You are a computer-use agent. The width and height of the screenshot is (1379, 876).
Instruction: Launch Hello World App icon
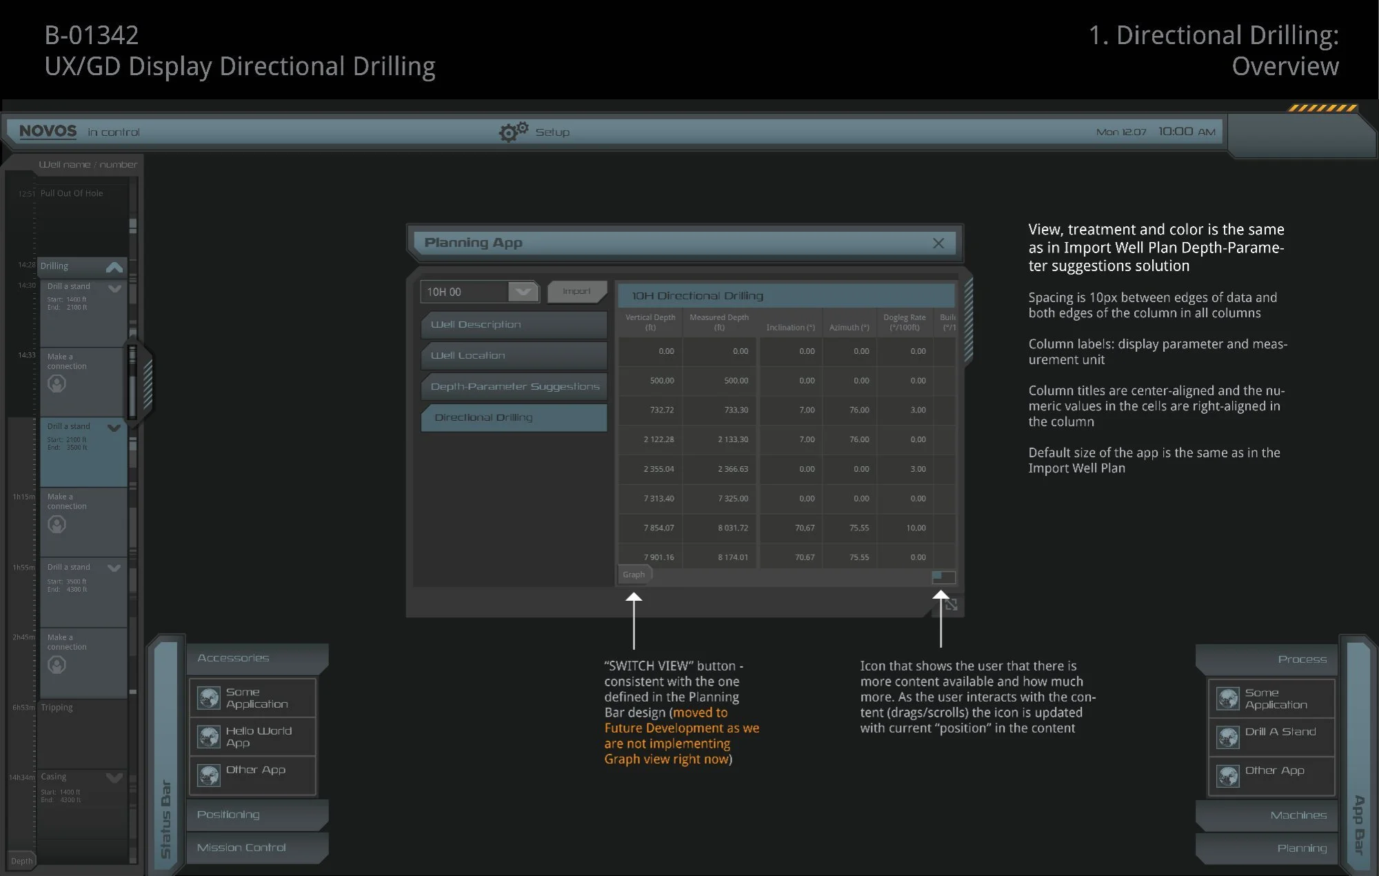[x=208, y=737]
